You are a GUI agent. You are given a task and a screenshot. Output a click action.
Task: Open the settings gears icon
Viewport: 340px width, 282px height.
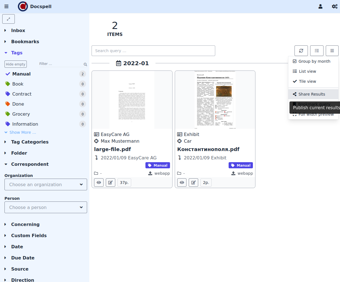coord(334,6)
